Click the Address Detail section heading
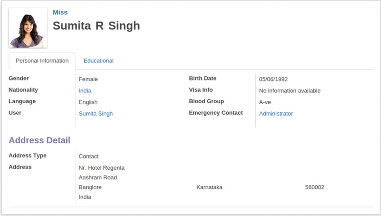381x216 pixels. [x=40, y=140]
